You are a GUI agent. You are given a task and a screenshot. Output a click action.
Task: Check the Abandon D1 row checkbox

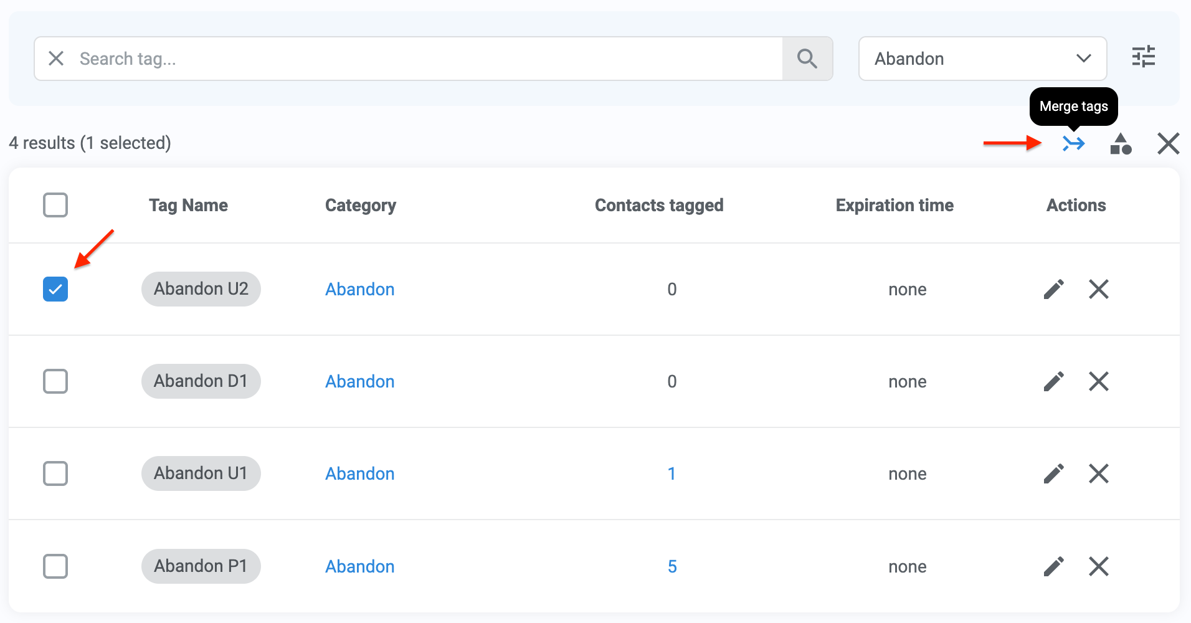click(55, 381)
